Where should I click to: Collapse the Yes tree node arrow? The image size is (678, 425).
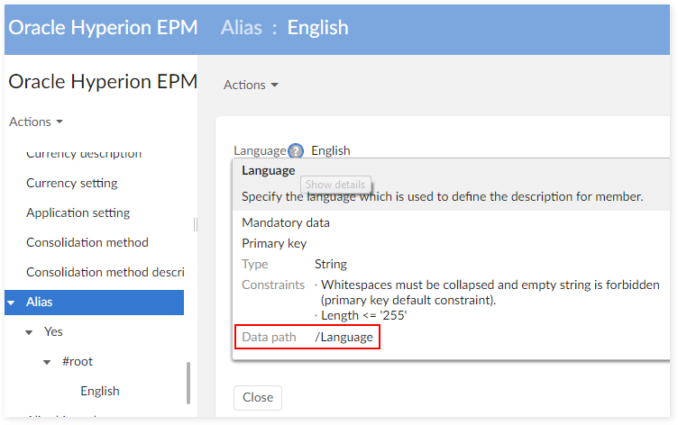pyautogui.click(x=29, y=332)
